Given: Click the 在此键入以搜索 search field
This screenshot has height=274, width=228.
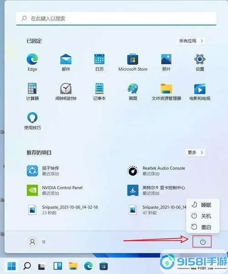Looking at the screenshot, I should 116,19.
